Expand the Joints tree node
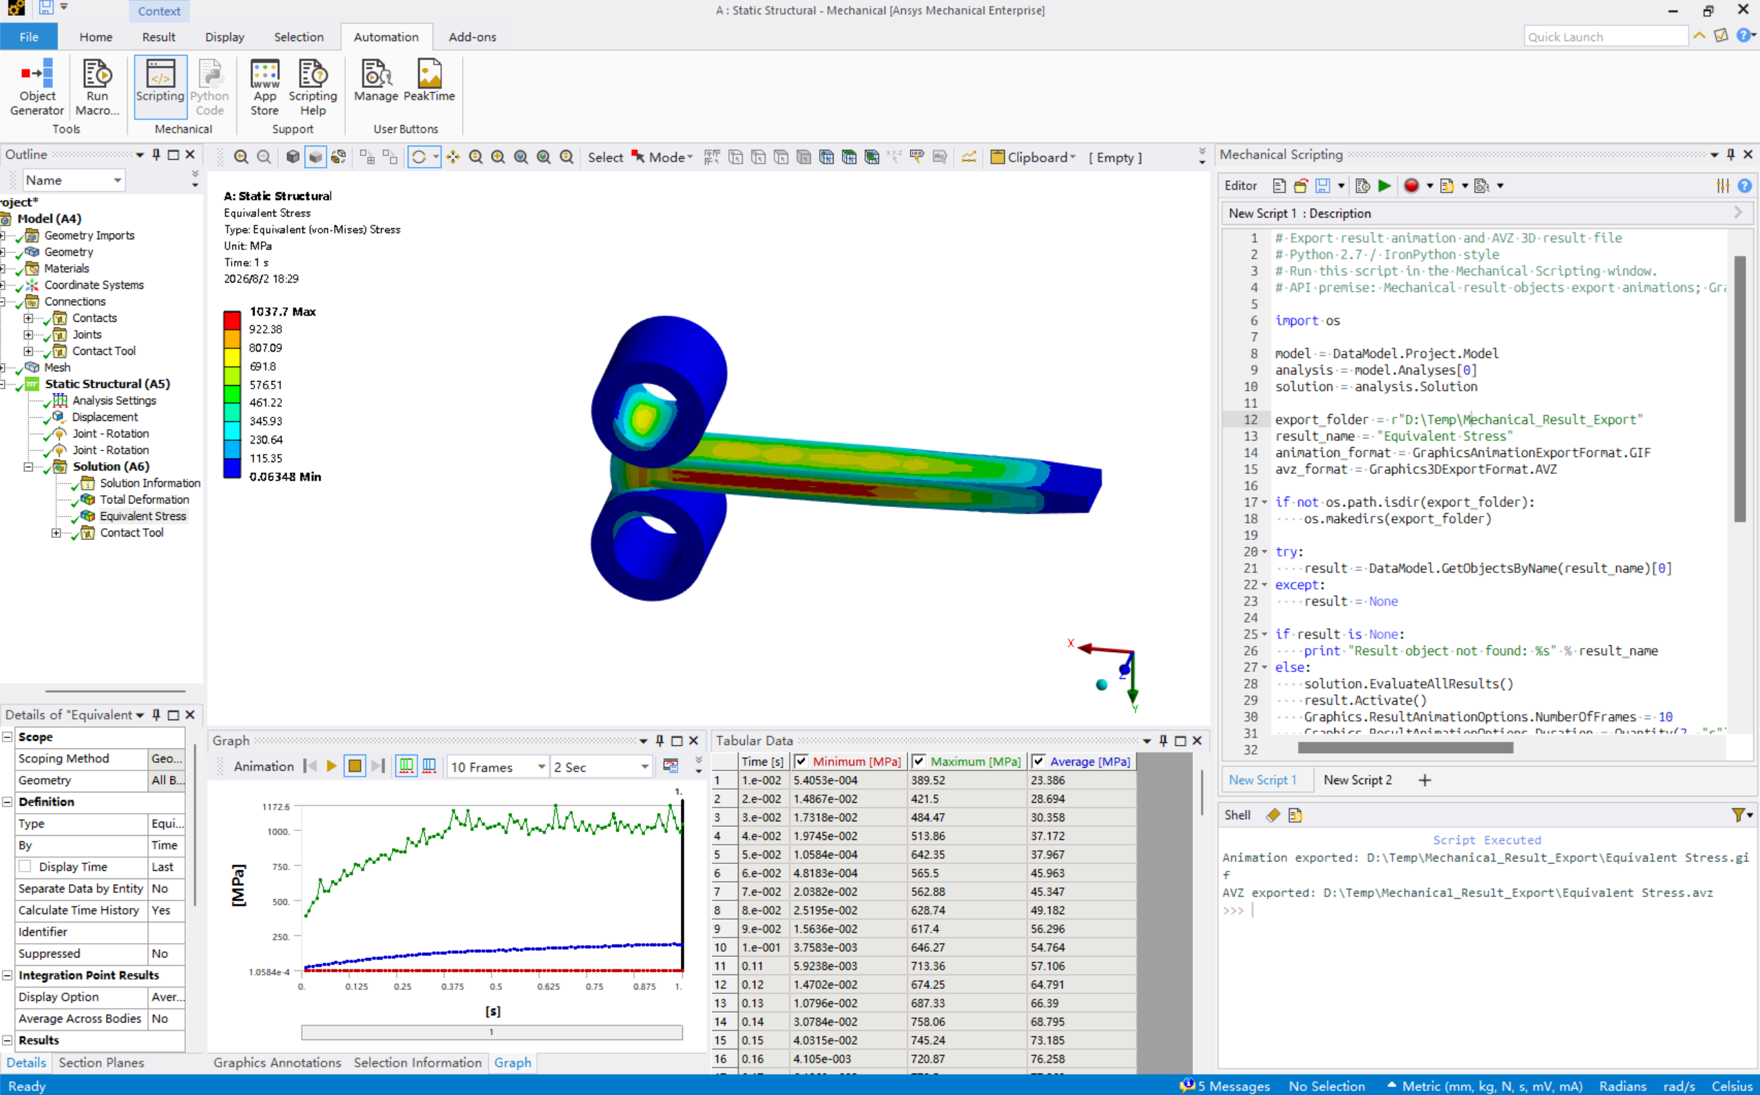This screenshot has height=1095, width=1760. [x=28, y=334]
